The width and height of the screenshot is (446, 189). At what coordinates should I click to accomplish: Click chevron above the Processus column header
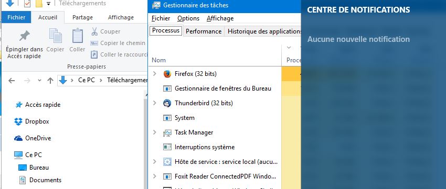289,48
